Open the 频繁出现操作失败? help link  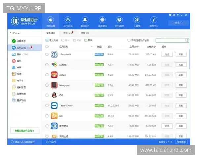[x=24, y=131]
